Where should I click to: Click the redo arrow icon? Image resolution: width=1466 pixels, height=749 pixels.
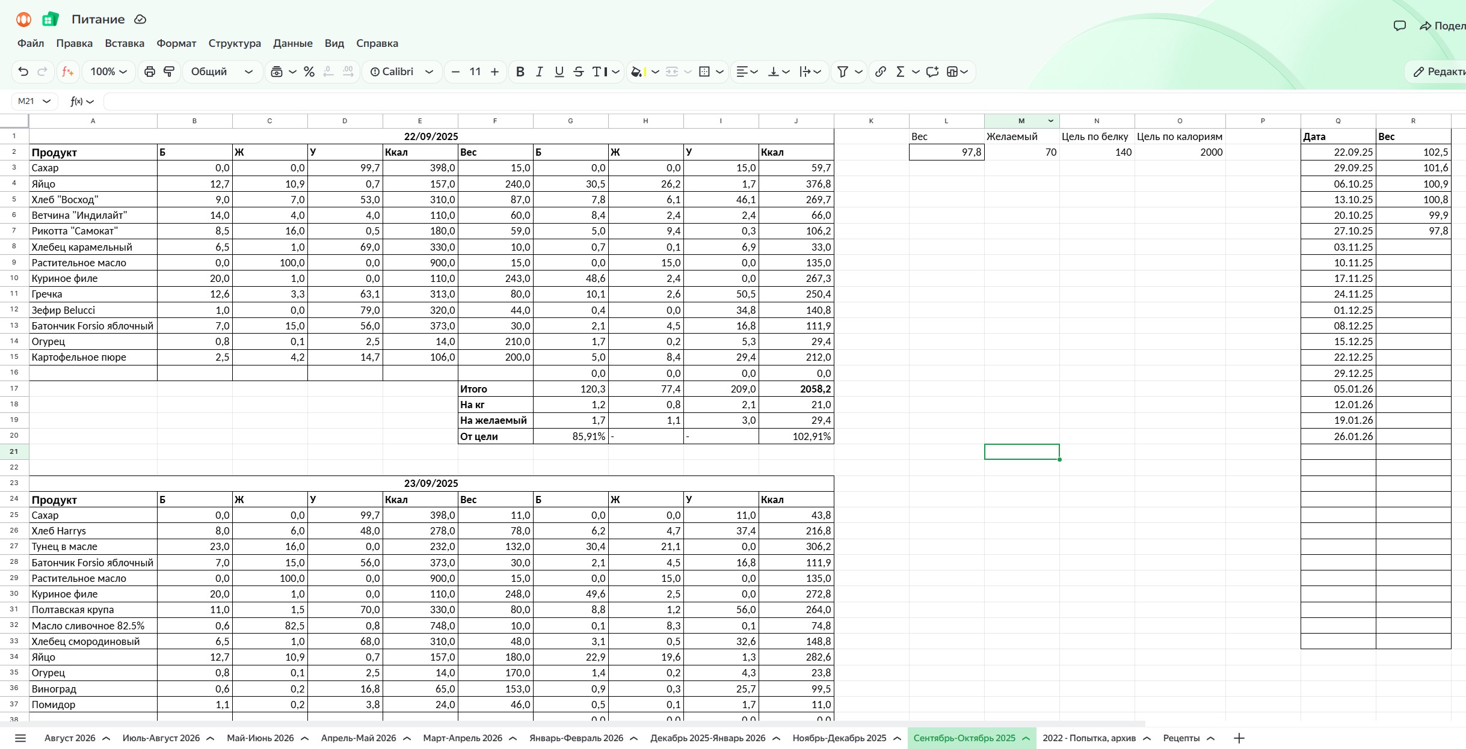point(42,72)
